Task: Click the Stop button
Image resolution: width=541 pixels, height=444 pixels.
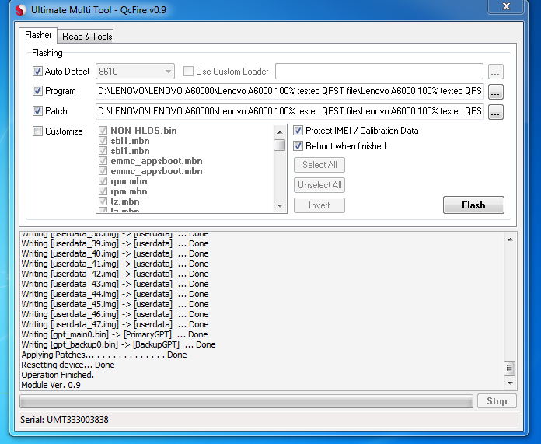Action: [497, 401]
